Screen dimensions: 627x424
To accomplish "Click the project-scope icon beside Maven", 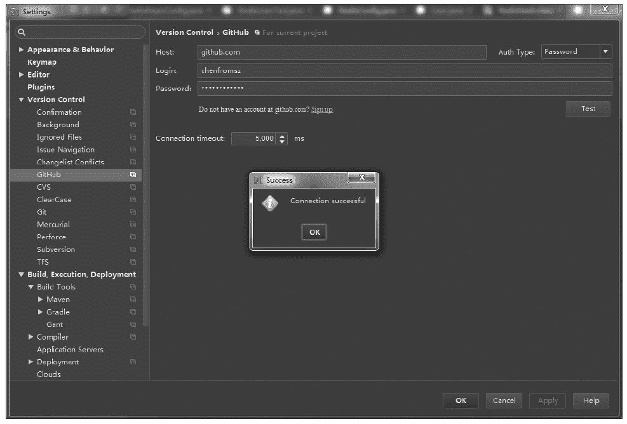I will tap(133, 300).
